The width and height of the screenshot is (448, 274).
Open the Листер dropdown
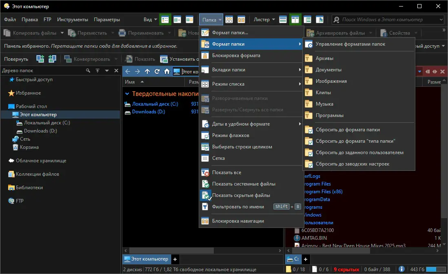264,20
